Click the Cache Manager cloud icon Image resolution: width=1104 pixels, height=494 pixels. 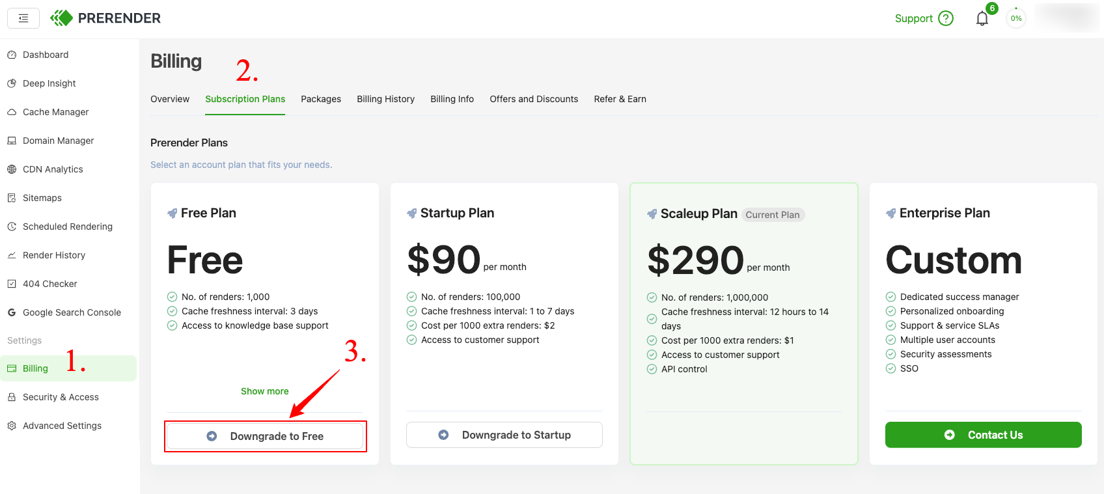(x=12, y=112)
